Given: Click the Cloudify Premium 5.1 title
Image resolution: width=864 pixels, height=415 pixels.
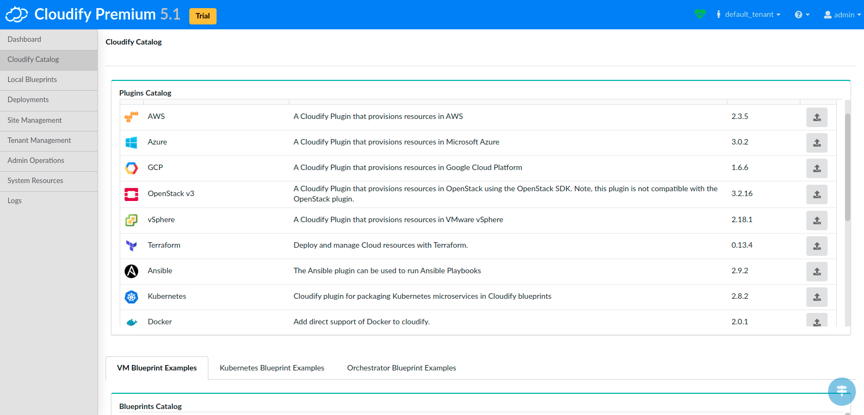Looking at the screenshot, I should pyautogui.click(x=107, y=14).
